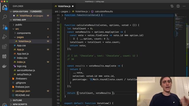Expand the Outline section
Image resolution: width=189 pixels, height=106 pixels.
click(x=11, y=100)
